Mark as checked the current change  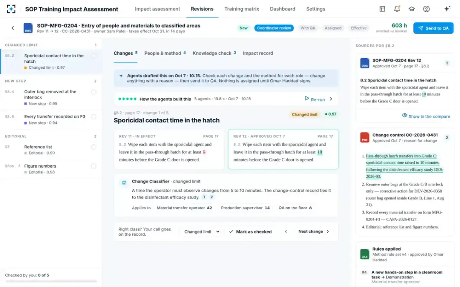coord(250,232)
